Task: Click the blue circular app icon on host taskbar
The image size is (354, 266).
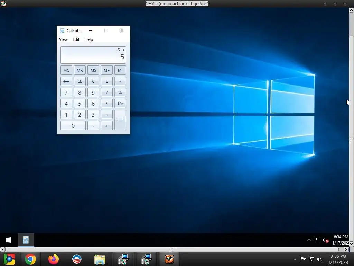Action: point(77,259)
